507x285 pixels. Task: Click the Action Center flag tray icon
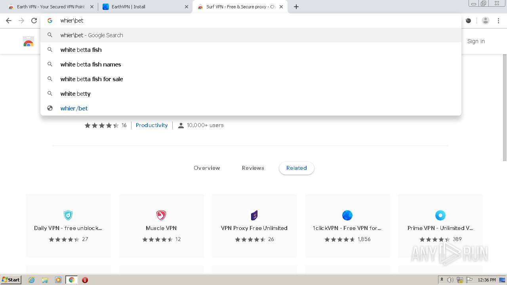(x=469, y=280)
